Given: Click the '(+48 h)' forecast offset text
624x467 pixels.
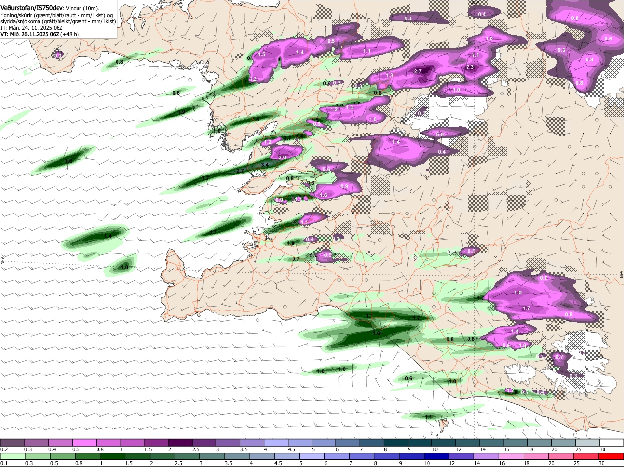Looking at the screenshot, I should [x=70, y=34].
